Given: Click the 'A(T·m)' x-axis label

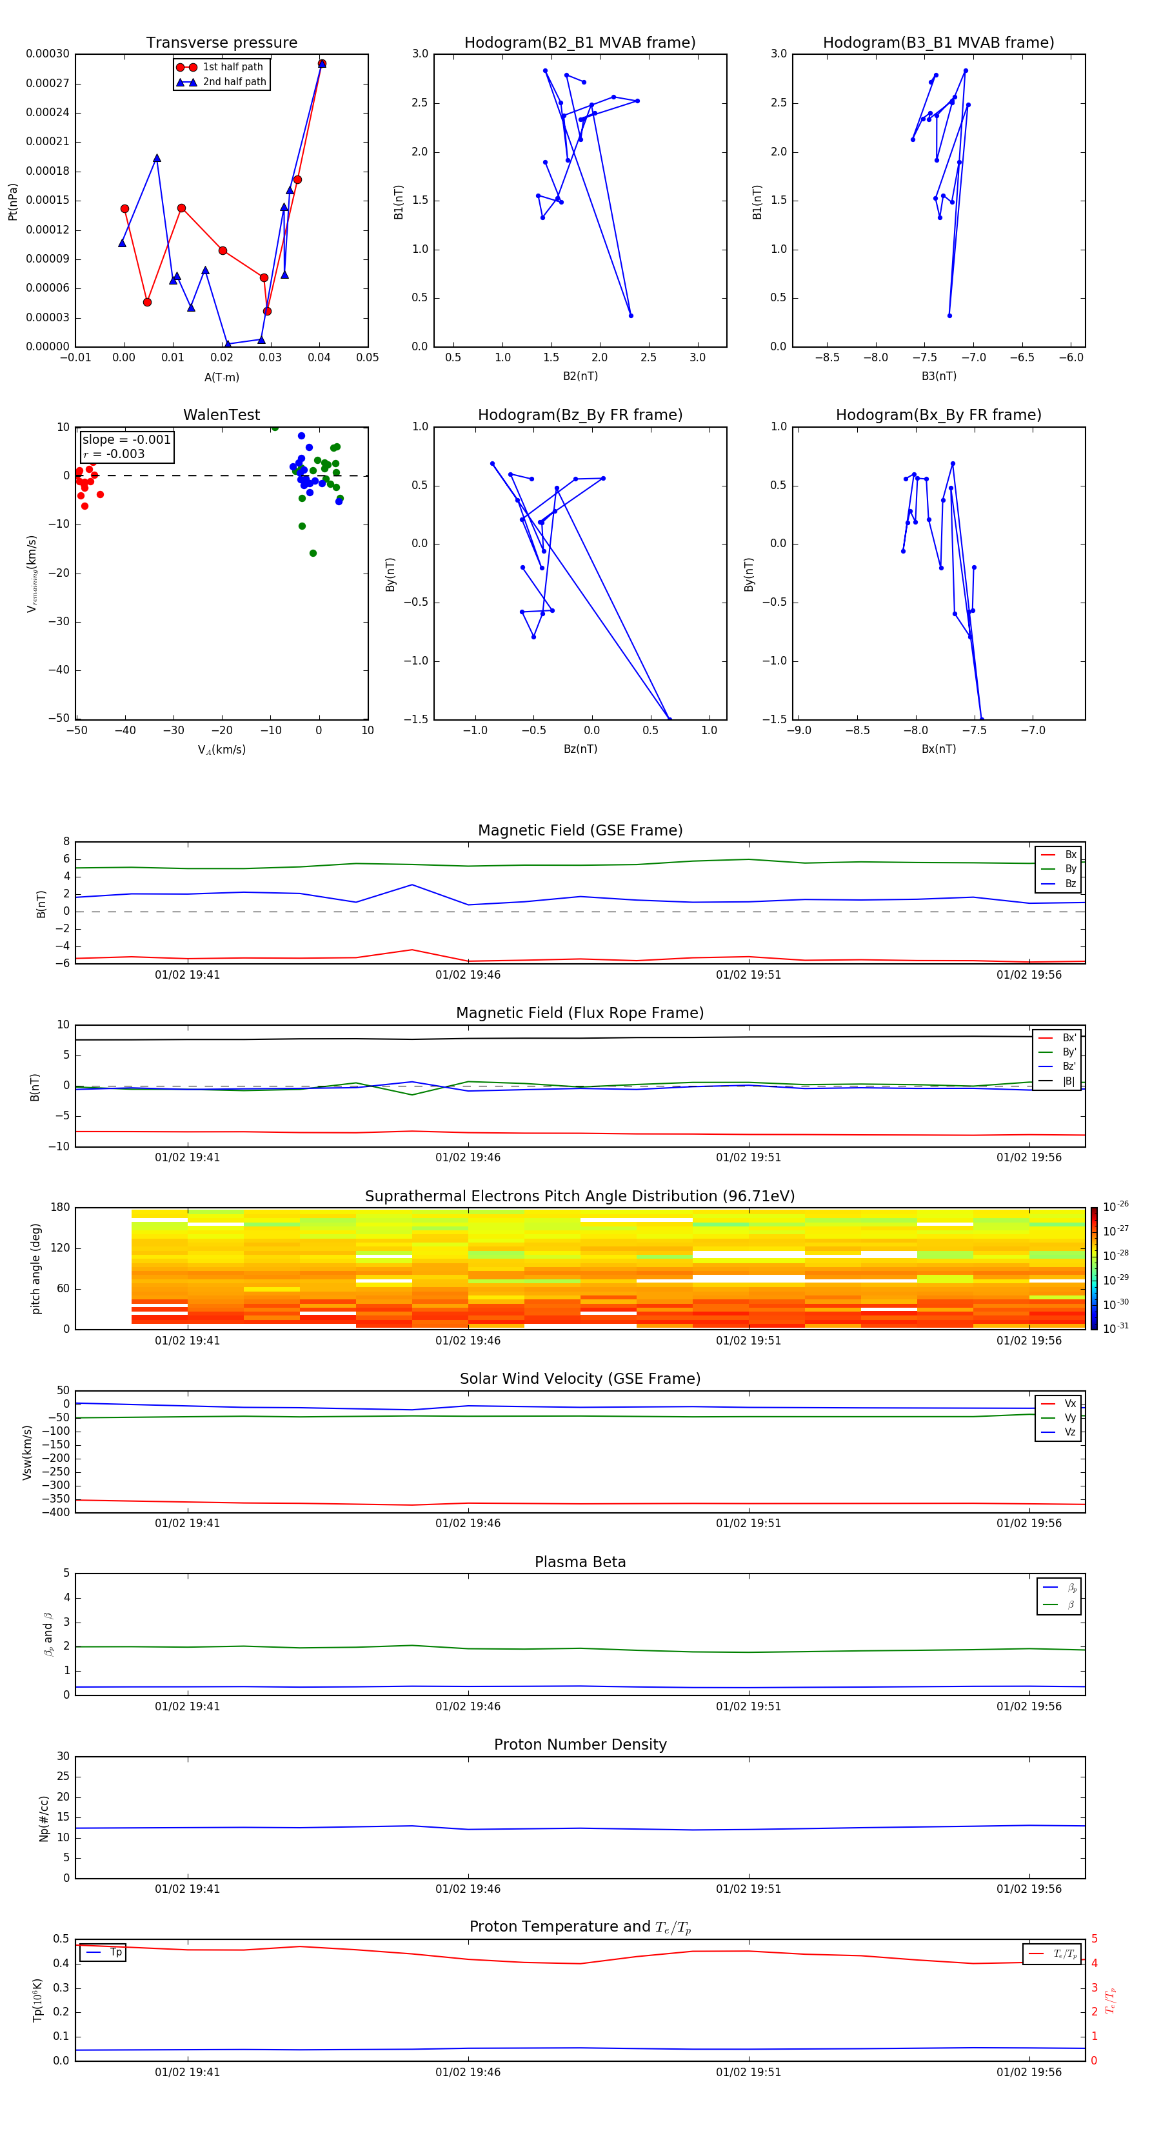Looking at the screenshot, I should (221, 377).
